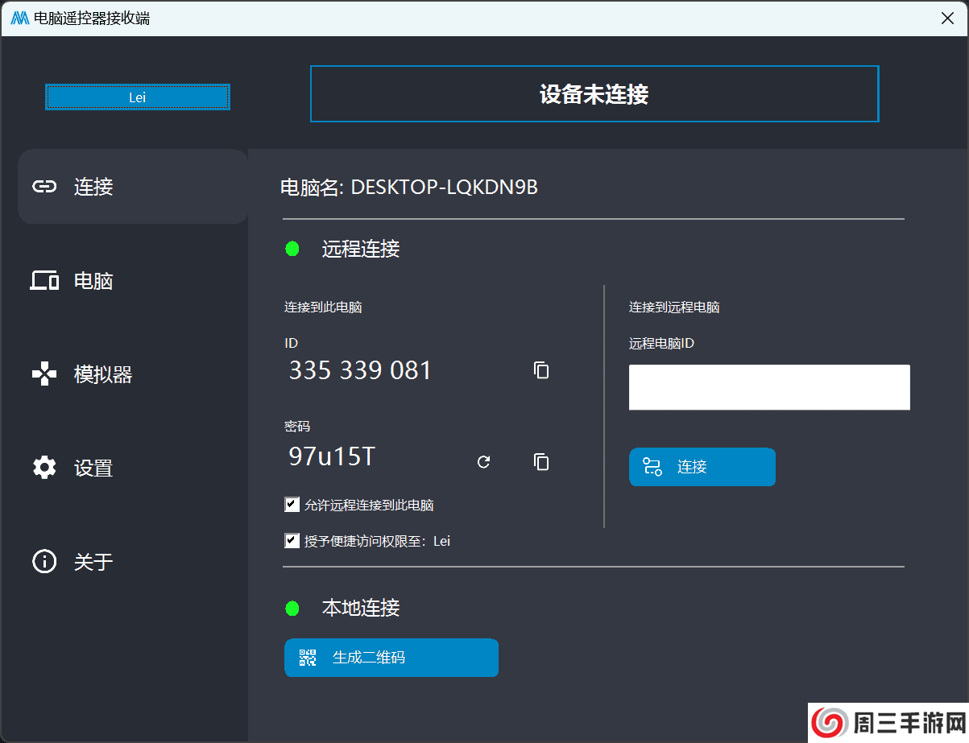Image resolution: width=969 pixels, height=743 pixels.
Task: Toggle the 授予便捷访问权限至: Lei checkbox
Action: tap(292, 541)
